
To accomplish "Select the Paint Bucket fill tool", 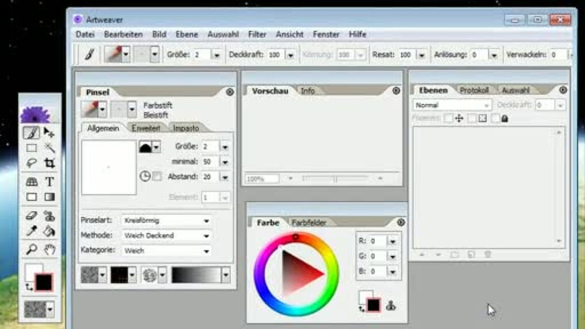I will pos(50,231).
